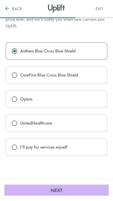Continue with the NEXT button

pyautogui.click(x=56, y=190)
